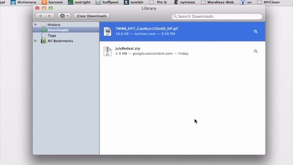Select History in the Library sidebar
The image size is (293, 165).
54,25
